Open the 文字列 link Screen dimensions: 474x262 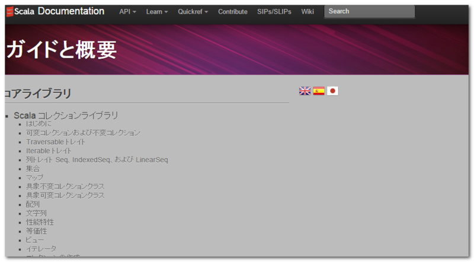[36, 213]
